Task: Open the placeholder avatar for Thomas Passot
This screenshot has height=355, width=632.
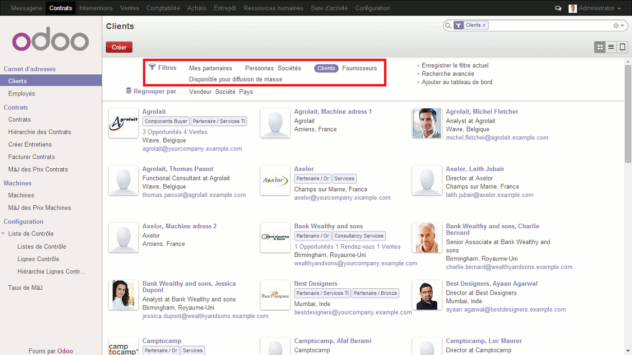Action: (x=123, y=181)
